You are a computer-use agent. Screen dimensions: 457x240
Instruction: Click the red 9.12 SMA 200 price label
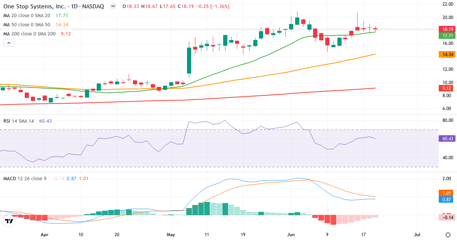click(x=447, y=88)
